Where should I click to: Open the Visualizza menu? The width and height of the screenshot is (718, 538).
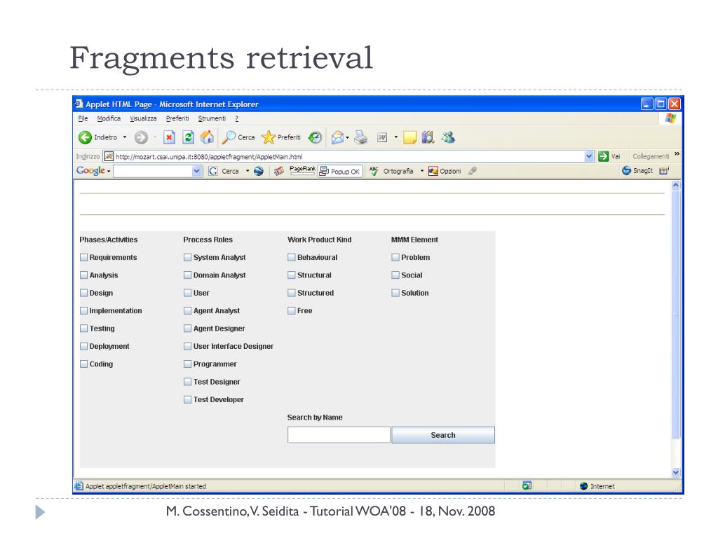[x=143, y=118]
